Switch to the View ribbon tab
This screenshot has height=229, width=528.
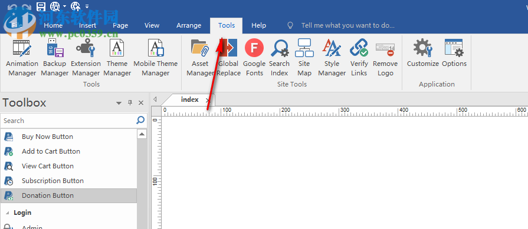(x=152, y=25)
